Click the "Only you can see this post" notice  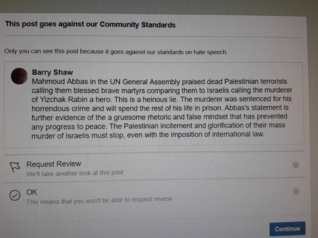(x=41, y=51)
